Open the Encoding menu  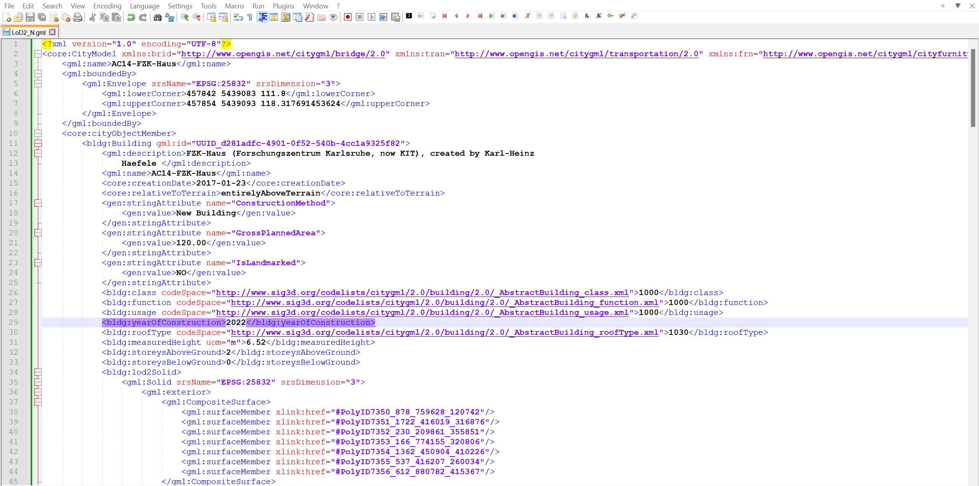(107, 6)
